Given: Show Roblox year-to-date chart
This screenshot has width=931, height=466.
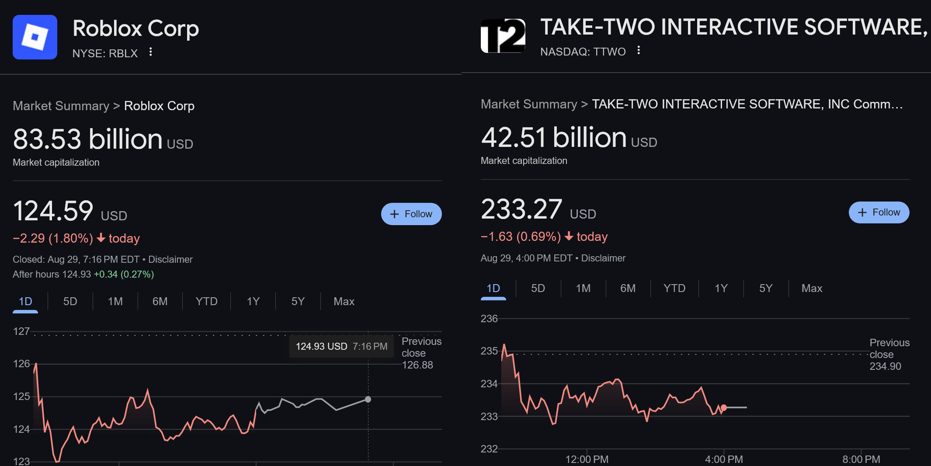Looking at the screenshot, I should click(x=206, y=301).
